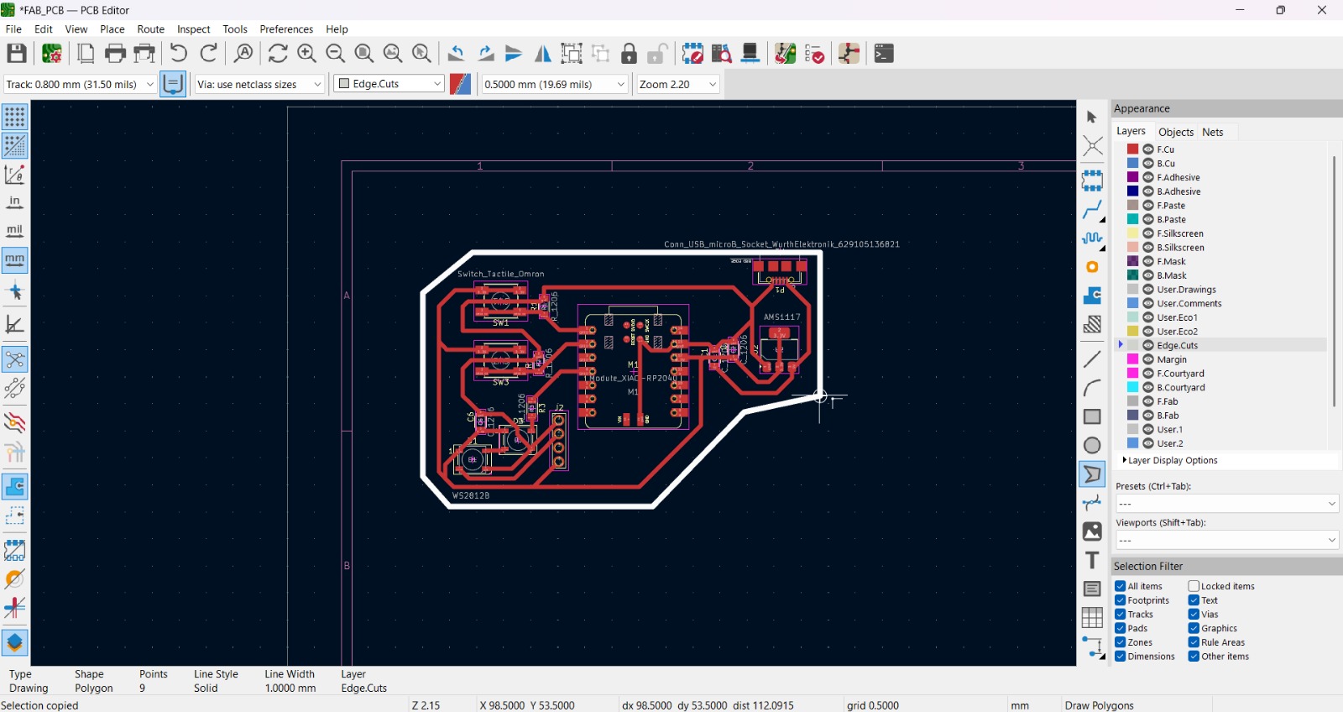The height and width of the screenshot is (712, 1343).
Task: Choose the Draw Lines tool
Action: click(1092, 359)
